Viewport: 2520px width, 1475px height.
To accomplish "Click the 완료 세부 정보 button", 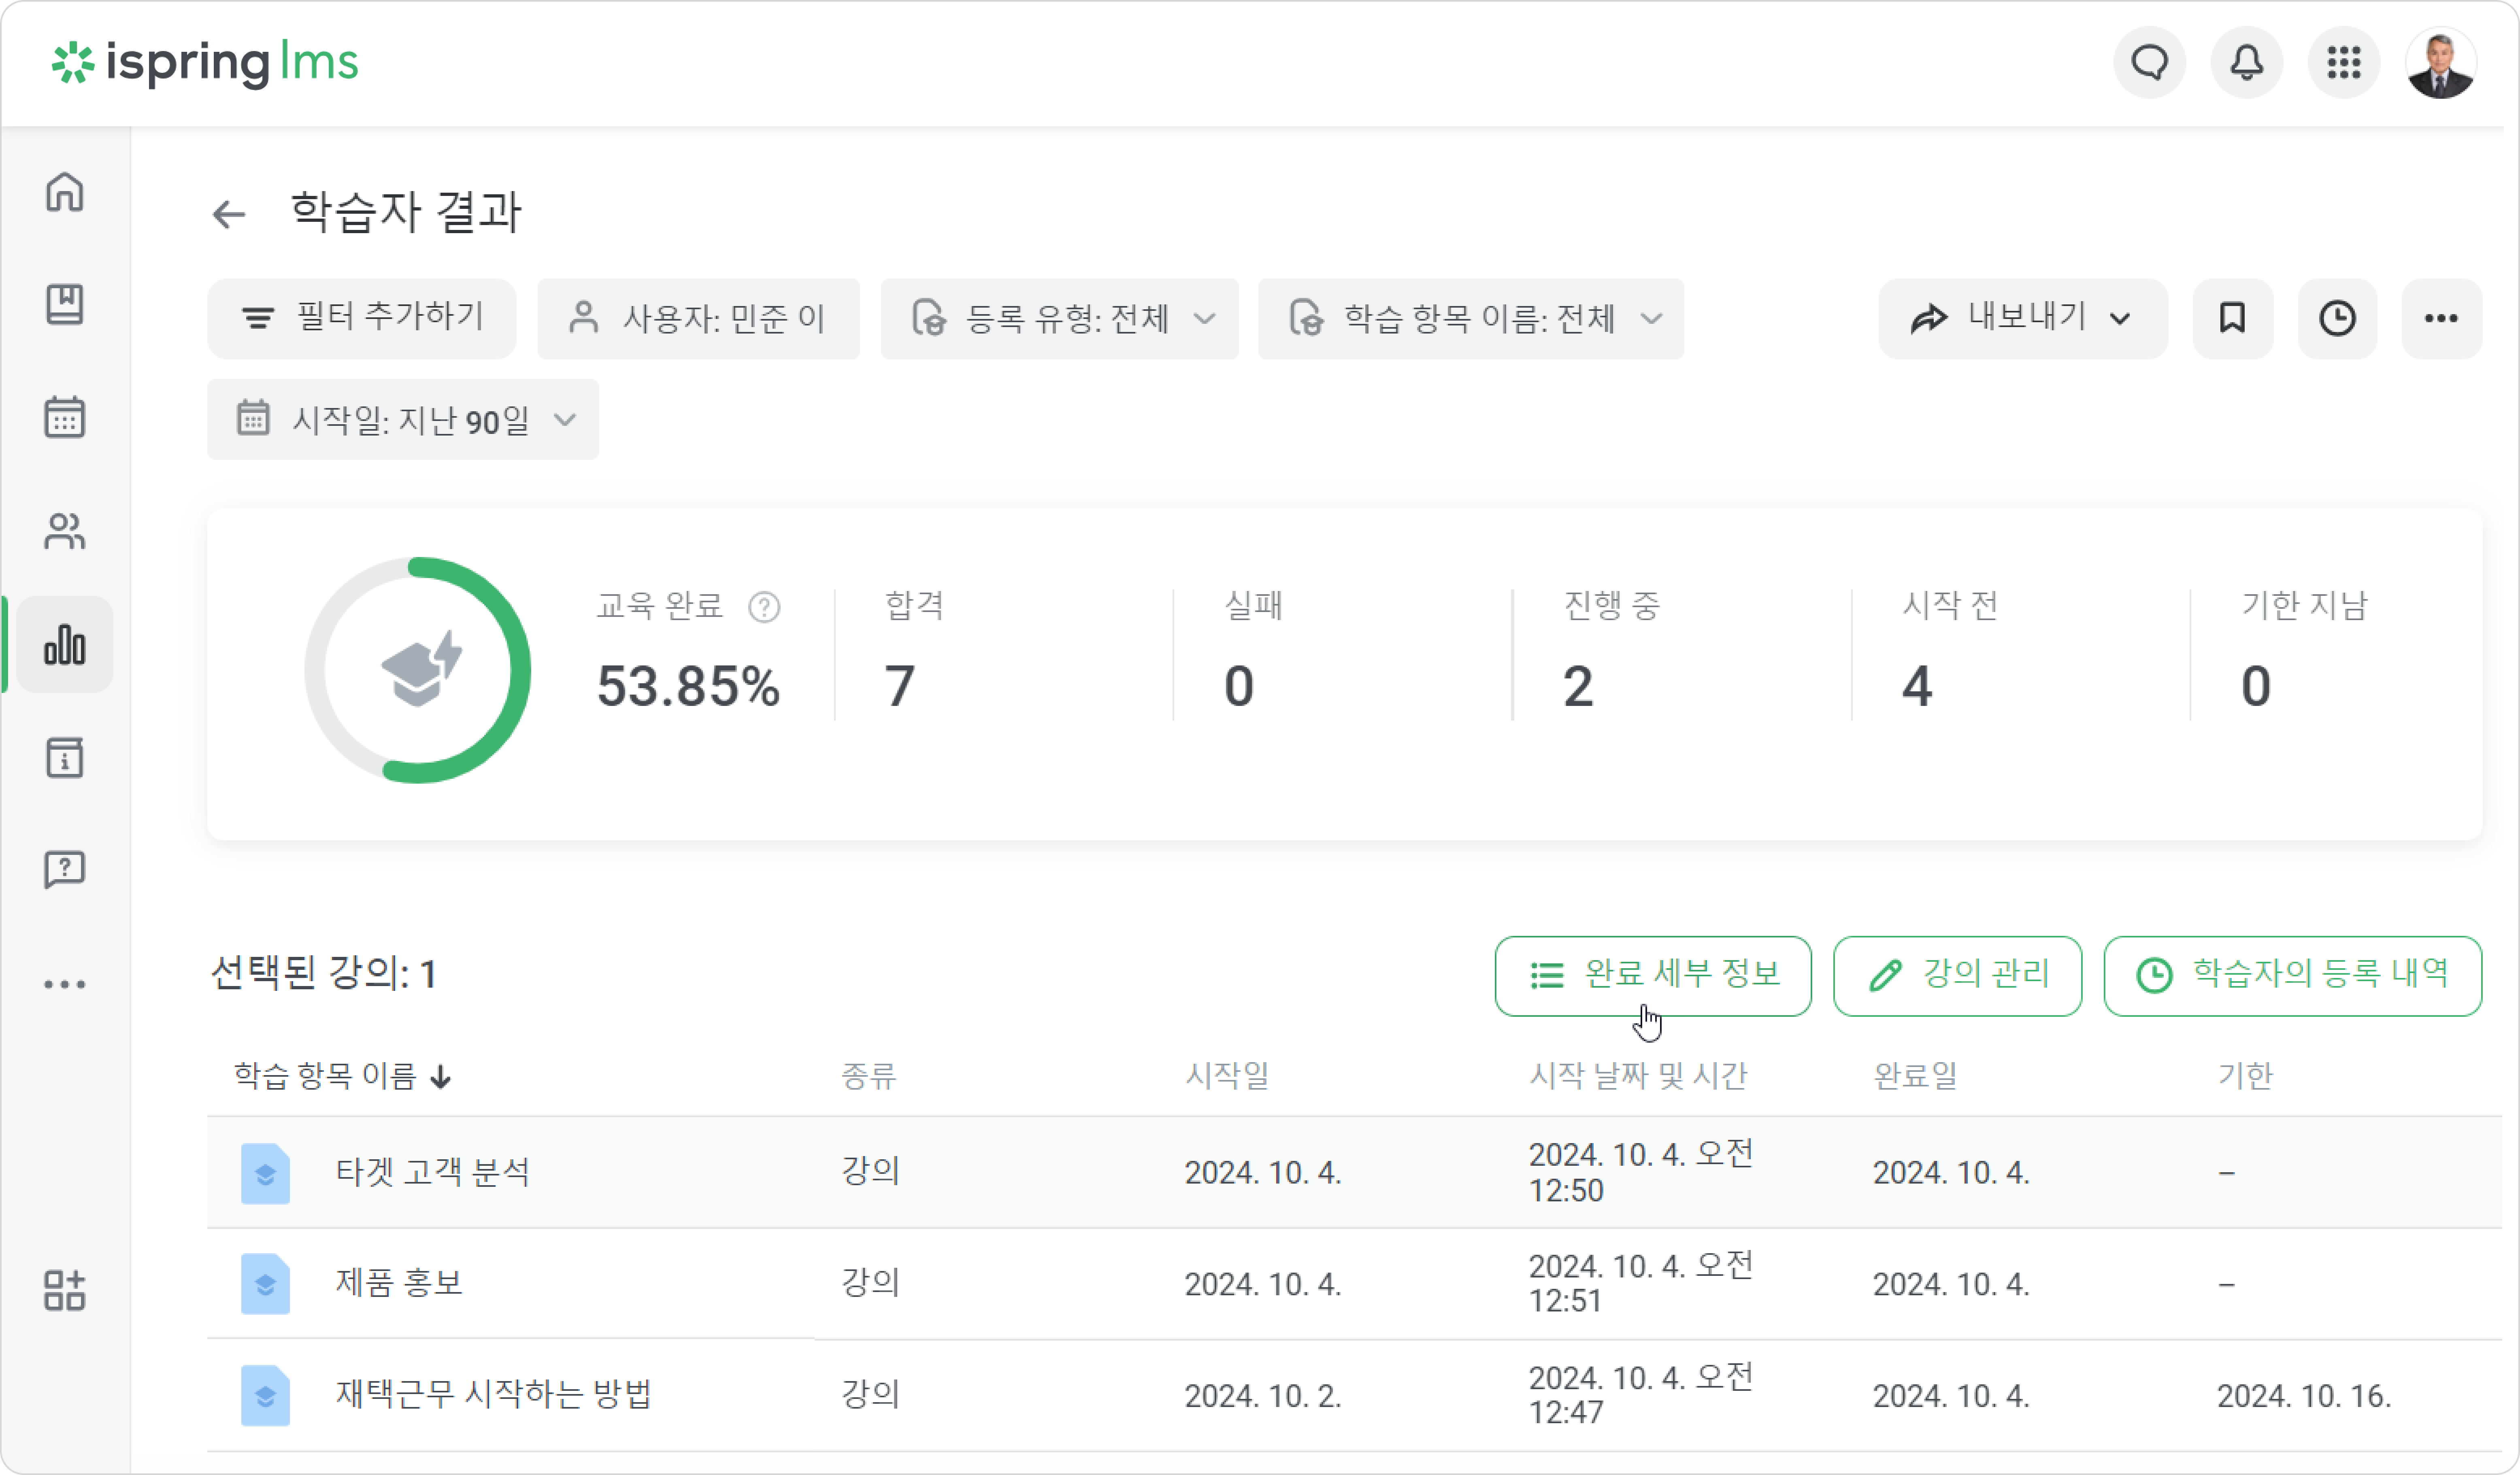I will pyautogui.click(x=1653, y=976).
